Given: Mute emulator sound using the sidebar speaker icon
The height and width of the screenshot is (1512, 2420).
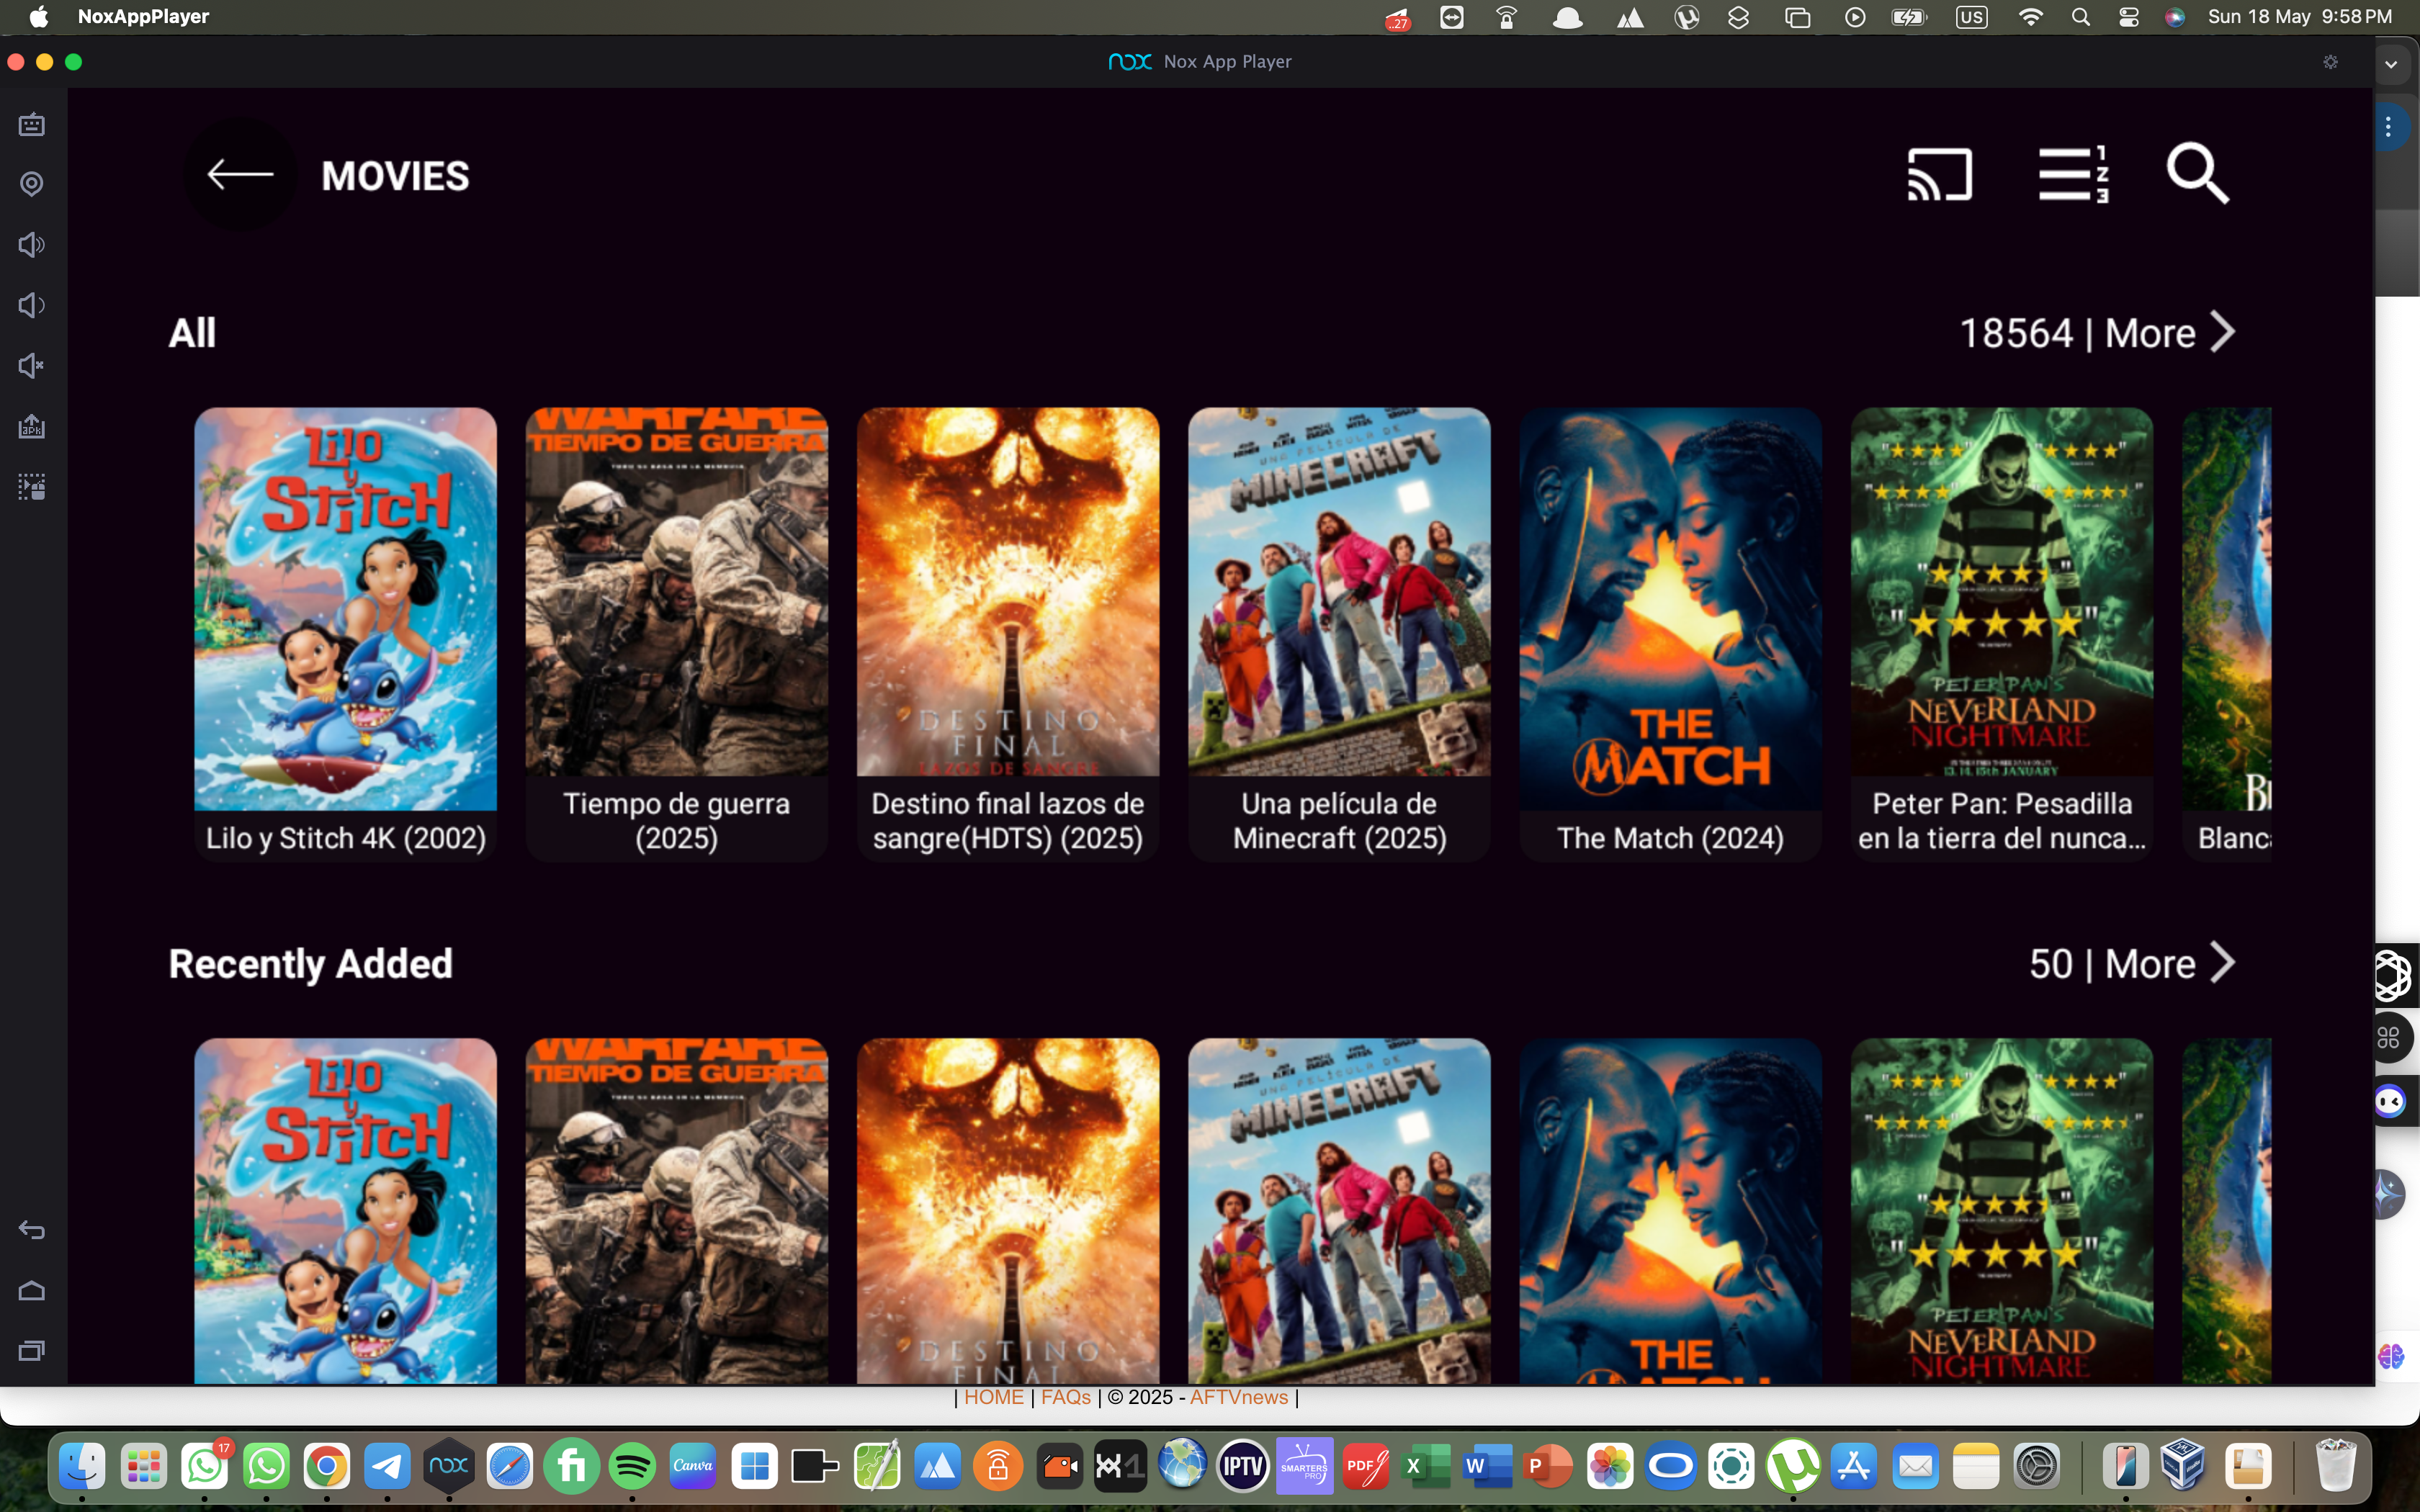Looking at the screenshot, I should (31, 365).
